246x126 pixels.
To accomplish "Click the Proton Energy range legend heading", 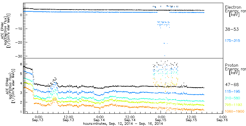I will coord(235,69).
